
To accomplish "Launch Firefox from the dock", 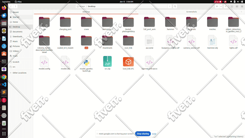I will coord(4,8).
